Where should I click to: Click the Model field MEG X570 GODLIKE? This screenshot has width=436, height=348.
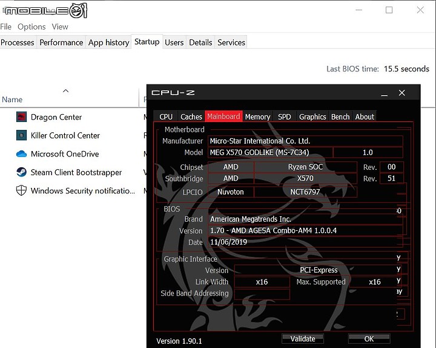[270, 152]
